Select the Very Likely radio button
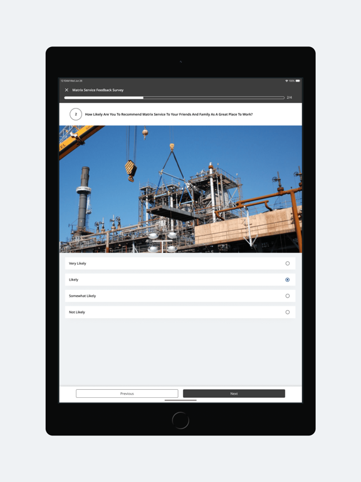361x482 pixels. (x=287, y=264)
